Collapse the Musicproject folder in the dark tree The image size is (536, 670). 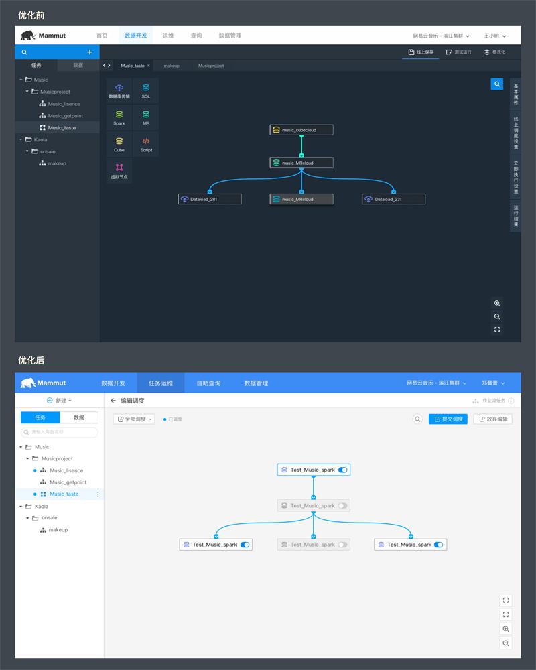pos(27,91)
